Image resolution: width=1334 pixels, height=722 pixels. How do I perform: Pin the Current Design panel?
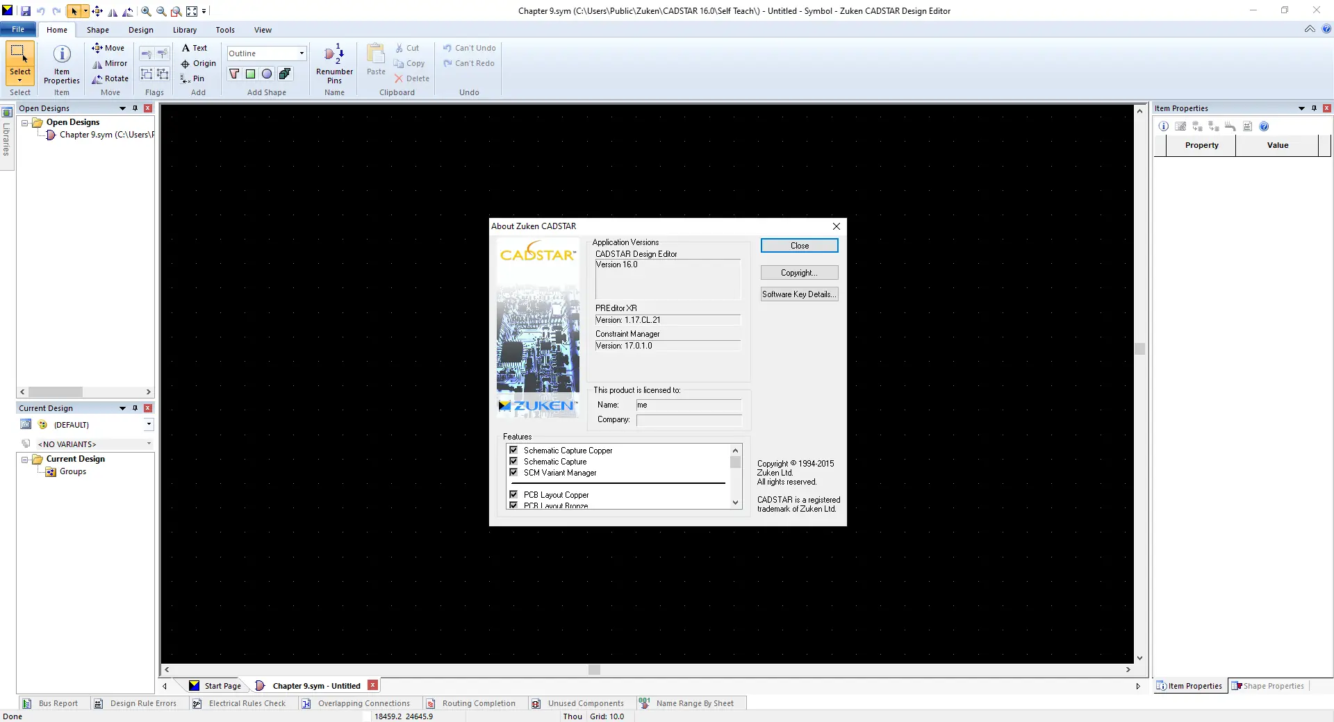135,408
